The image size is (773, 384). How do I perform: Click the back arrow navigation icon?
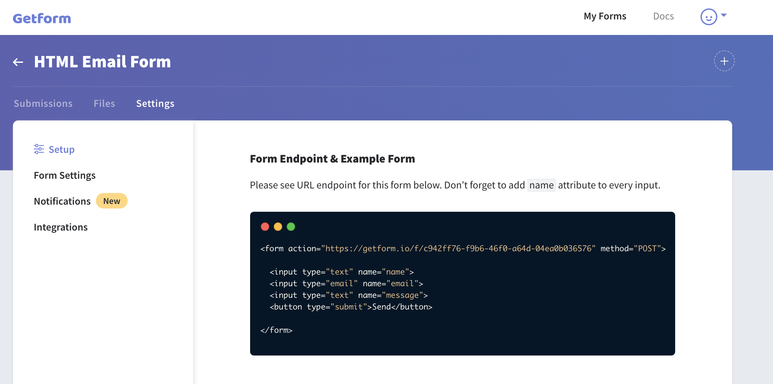[x=17, y=61]
